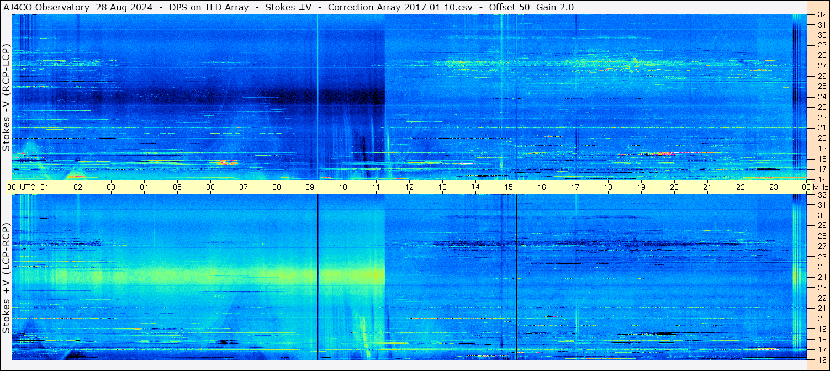Image resolution: width=830 pixels, height=371 pixels.
Task: Select the 20 hour mark on time axis
Action: point(674,187)
